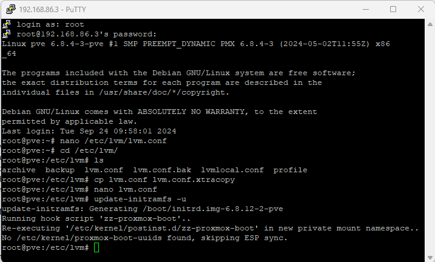
Task: Click the '/usr/share/doc/*/copyright' path text
Action: (x=164, y=92)
